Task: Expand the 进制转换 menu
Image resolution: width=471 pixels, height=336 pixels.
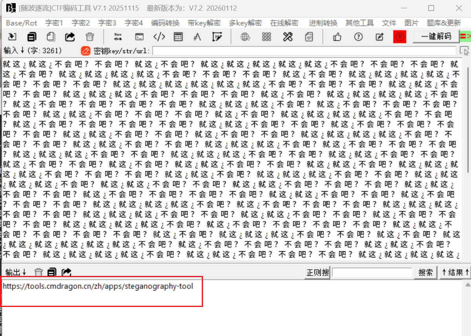Action: [x=323, y=23]
